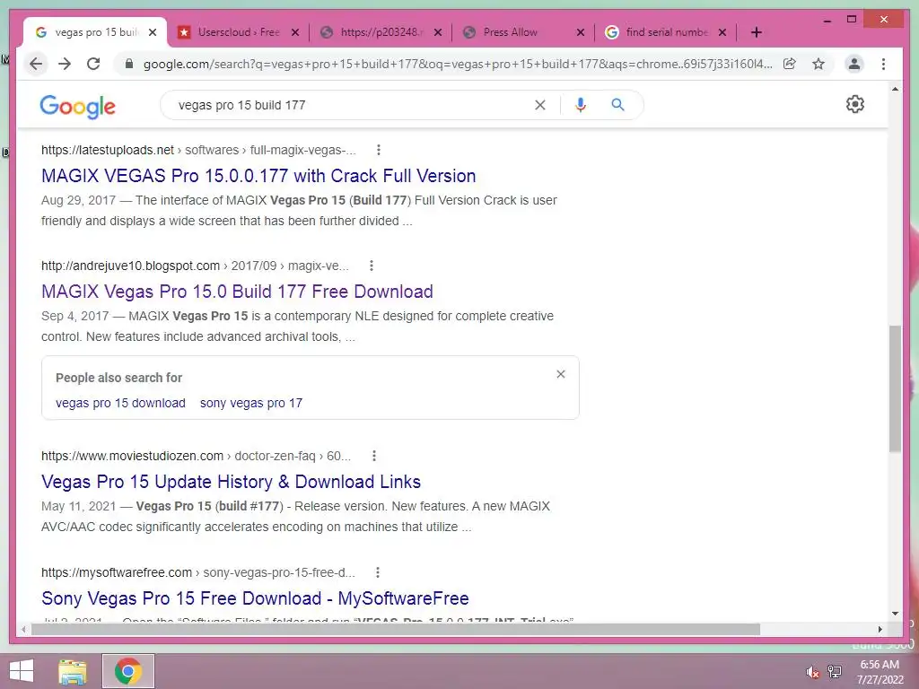Image resolution: width=919 pixels, height=689 pixels.
Task: Close the Userscloud tab
Action: click(295, 32)
